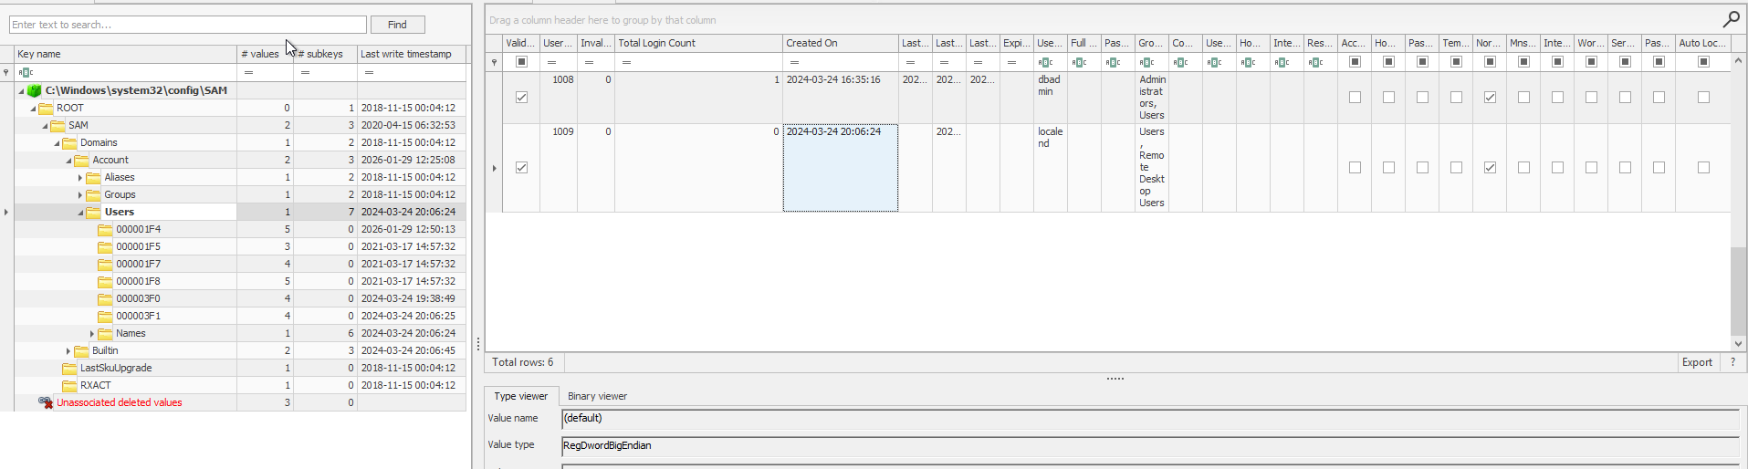Click the Find button

click(x=397, y=25)
